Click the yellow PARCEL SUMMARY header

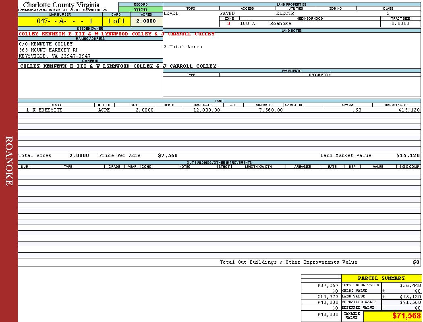click(381, 278)
